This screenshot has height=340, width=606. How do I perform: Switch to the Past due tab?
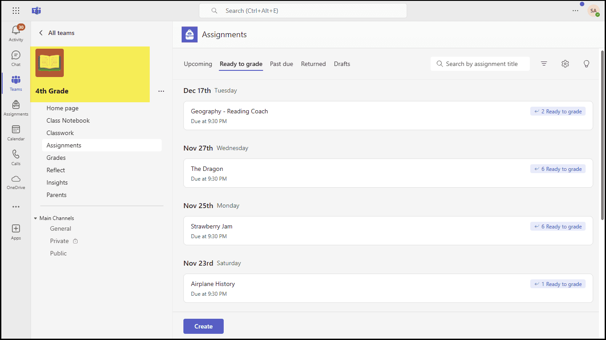click(281, 64)
